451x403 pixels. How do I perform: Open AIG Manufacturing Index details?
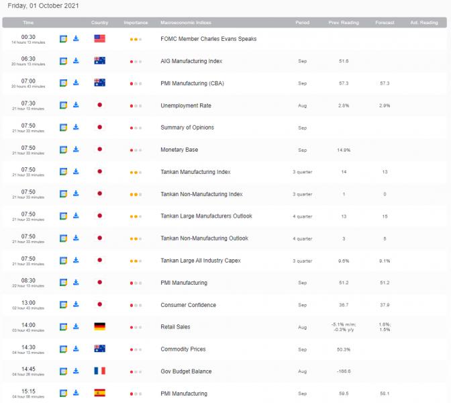(191, 61)
